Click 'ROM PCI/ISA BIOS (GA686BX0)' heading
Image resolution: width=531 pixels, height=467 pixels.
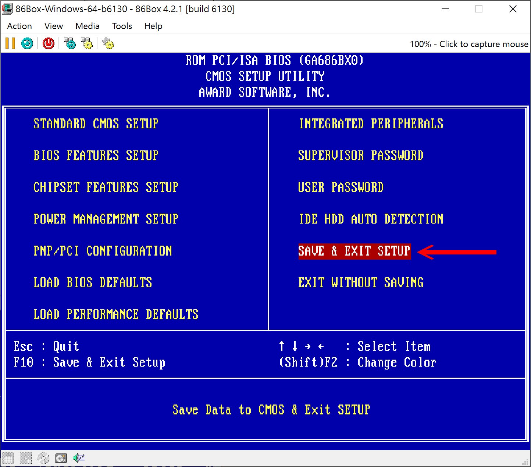coord(275,60)
